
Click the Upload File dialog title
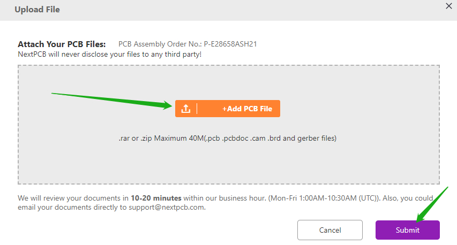point(37,9)
